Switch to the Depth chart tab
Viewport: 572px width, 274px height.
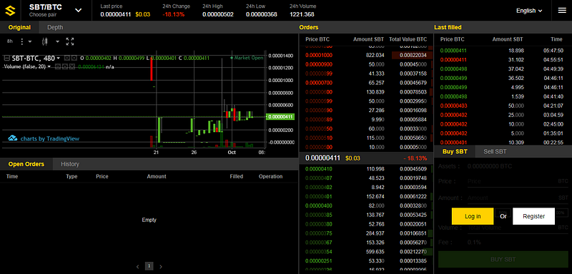coord(55,27)
